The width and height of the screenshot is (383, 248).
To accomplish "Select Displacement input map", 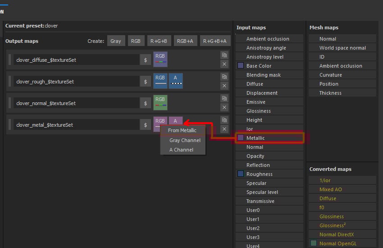I will [269, 93].
